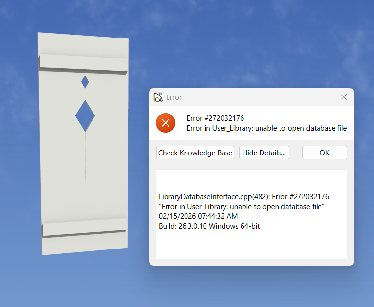374x307 pixels.
Task: Click the LibraryDatabaseInterface.cpp(482) details line
Action: pyautogui.click(x=243, y=197)
